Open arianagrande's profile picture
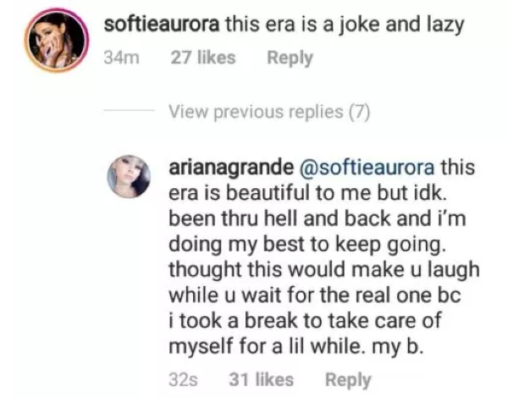The image size is (508, 398). [130, 179]
